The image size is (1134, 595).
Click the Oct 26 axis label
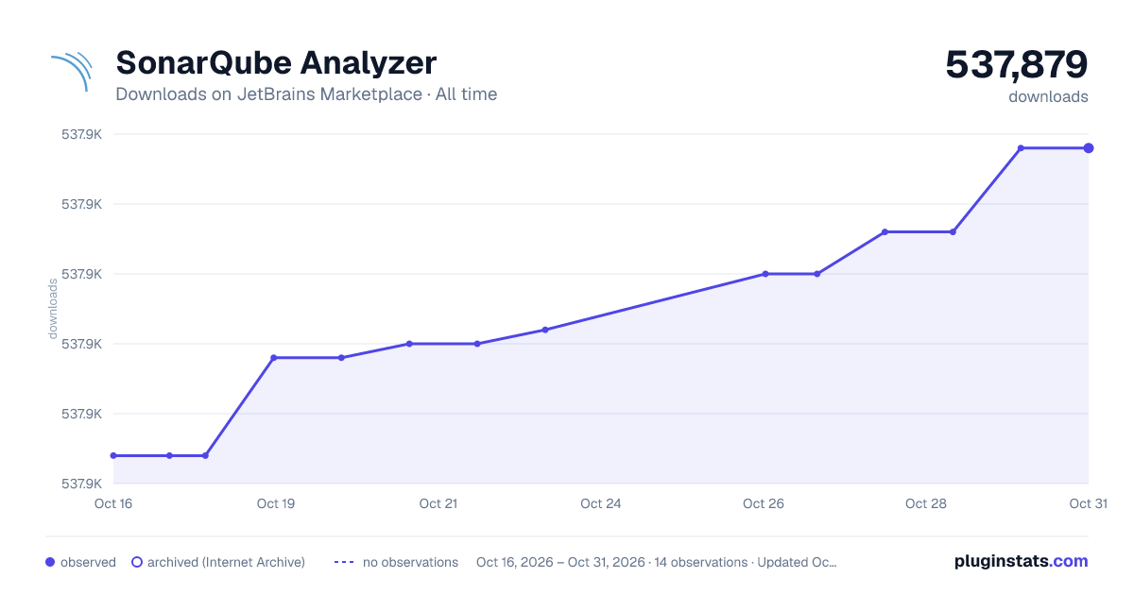(x=764, y=503)
